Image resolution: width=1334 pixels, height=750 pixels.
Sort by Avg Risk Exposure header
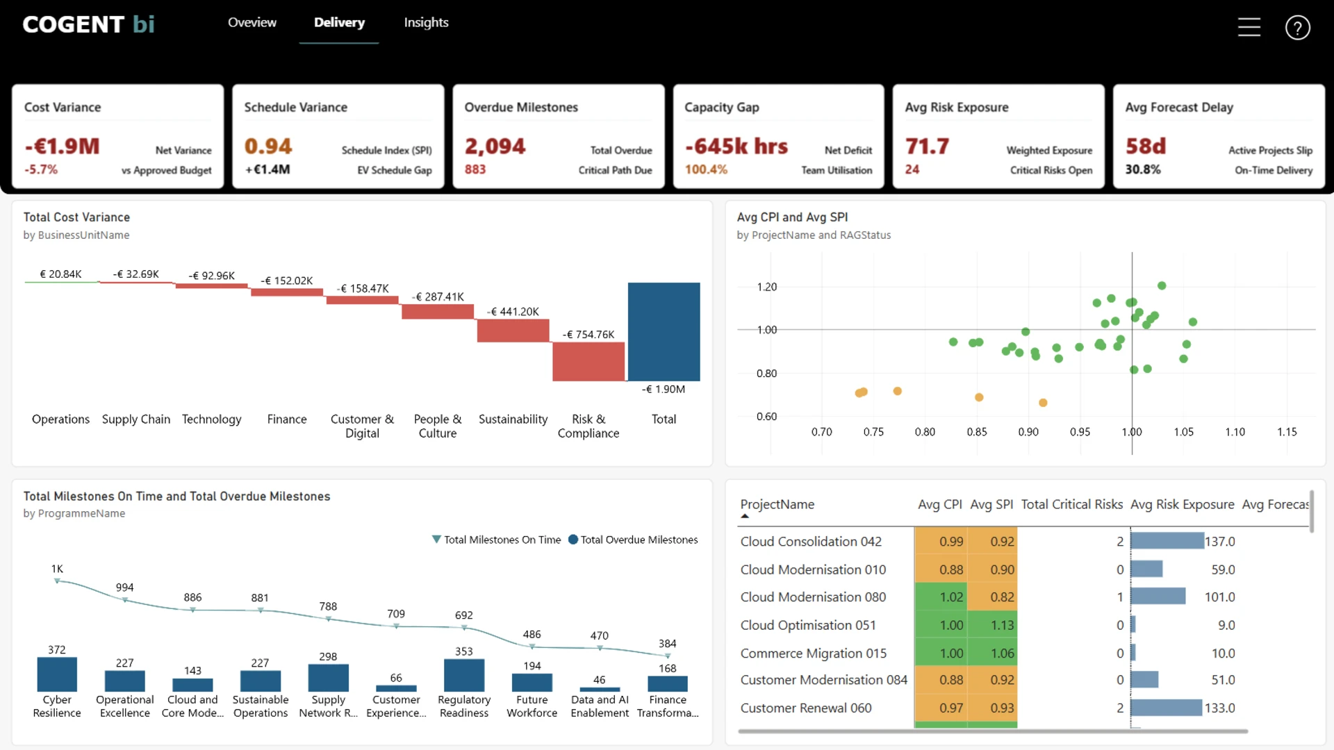[1182, 505]
